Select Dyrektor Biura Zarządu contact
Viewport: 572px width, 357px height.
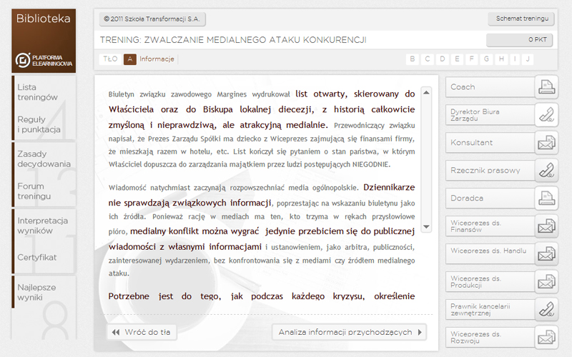[x=490, y=115]
